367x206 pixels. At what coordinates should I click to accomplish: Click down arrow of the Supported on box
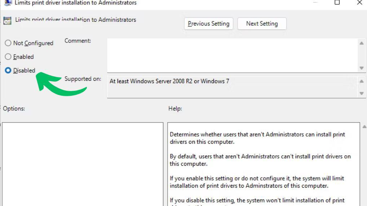point(362,93)
